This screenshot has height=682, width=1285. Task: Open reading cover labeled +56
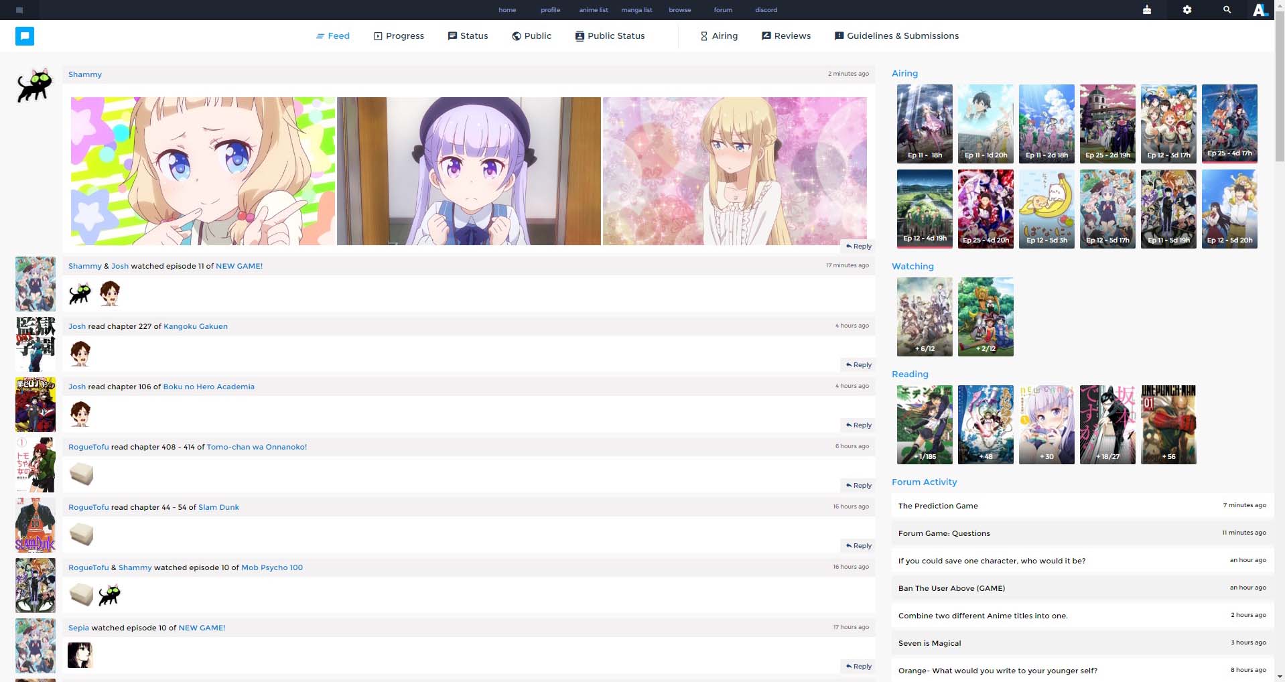(x=1168, y=425)
